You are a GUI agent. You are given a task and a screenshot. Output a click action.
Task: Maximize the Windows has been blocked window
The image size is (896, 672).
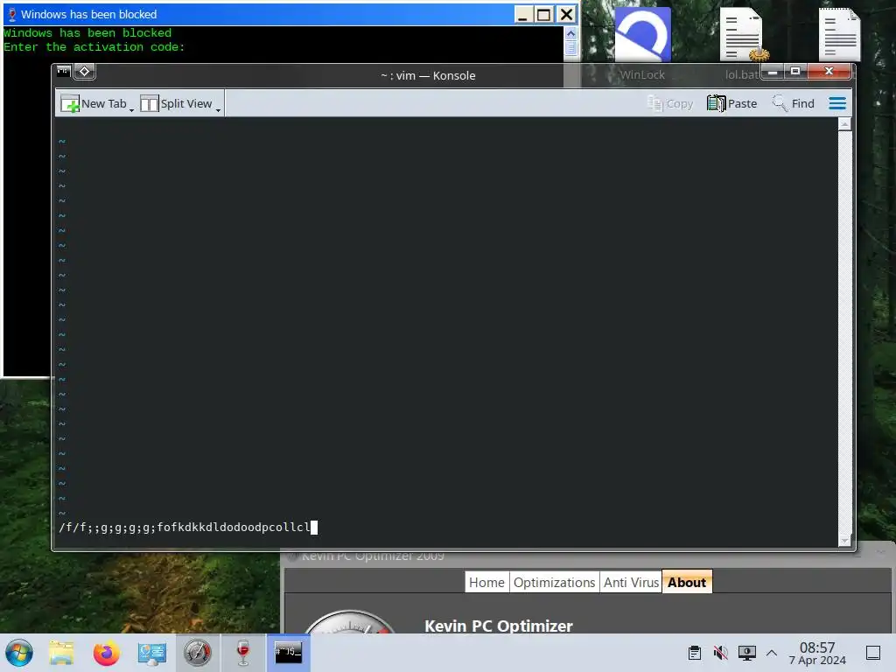tap(544, 14)
